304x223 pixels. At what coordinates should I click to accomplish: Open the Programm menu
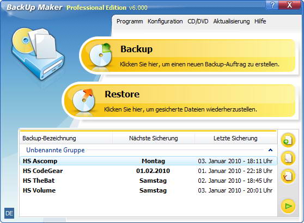(130, 21)
